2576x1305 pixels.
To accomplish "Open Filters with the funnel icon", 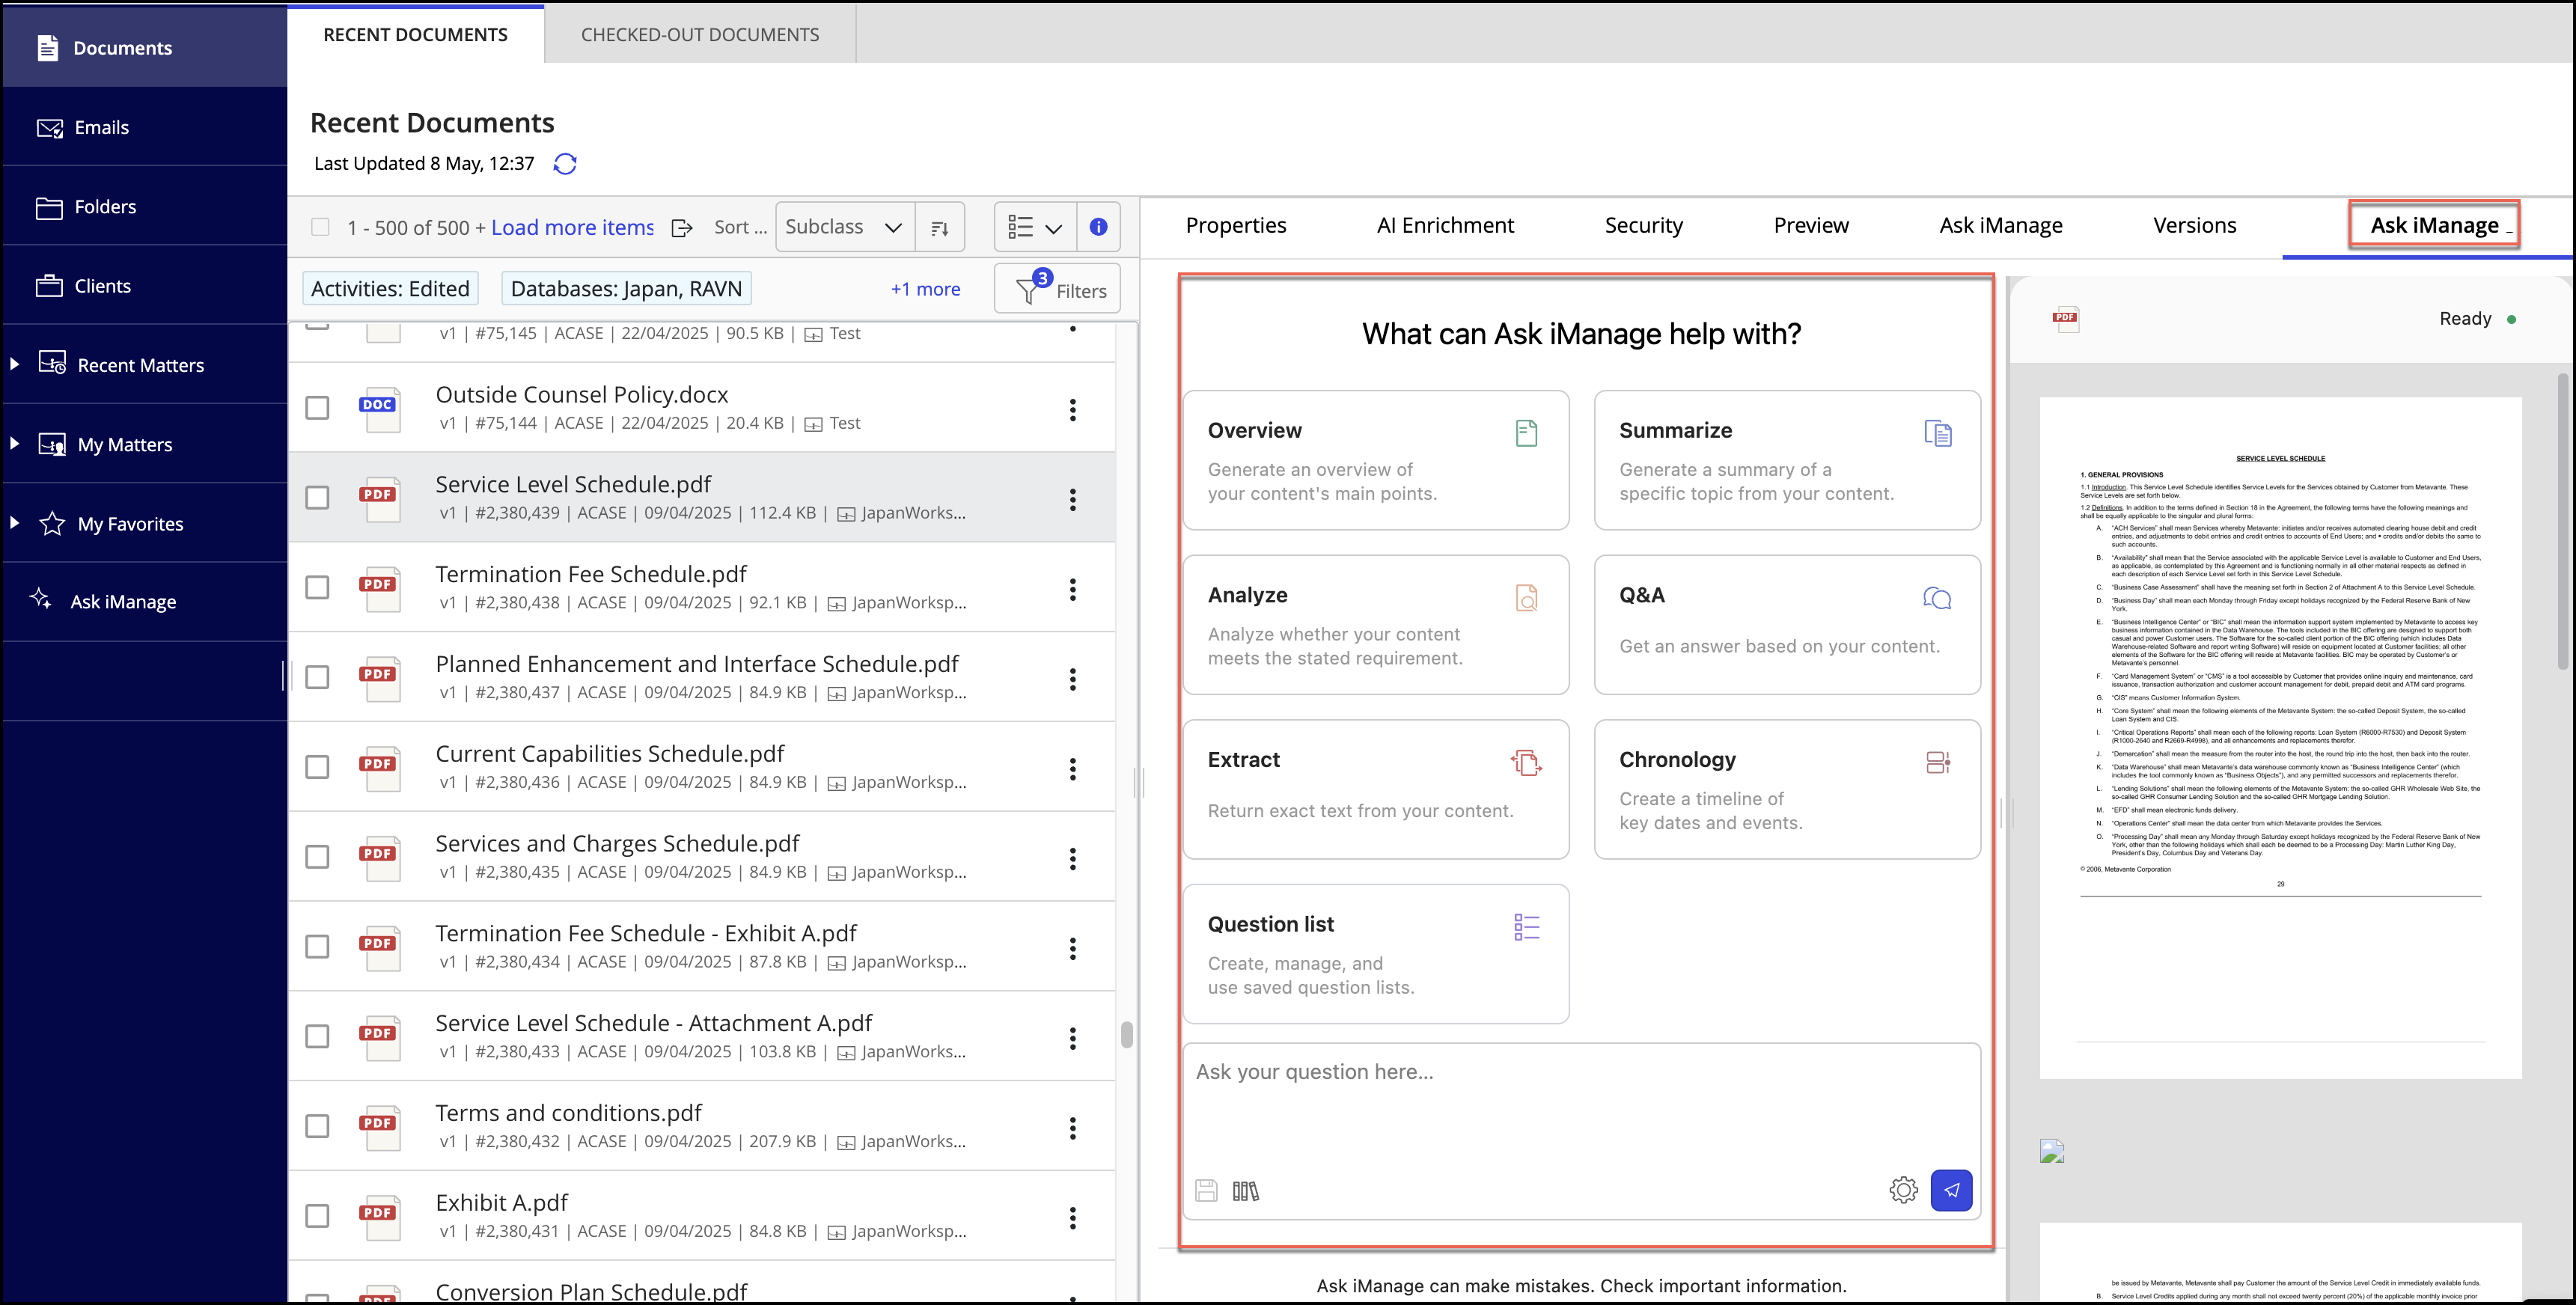I will 1058,290.
